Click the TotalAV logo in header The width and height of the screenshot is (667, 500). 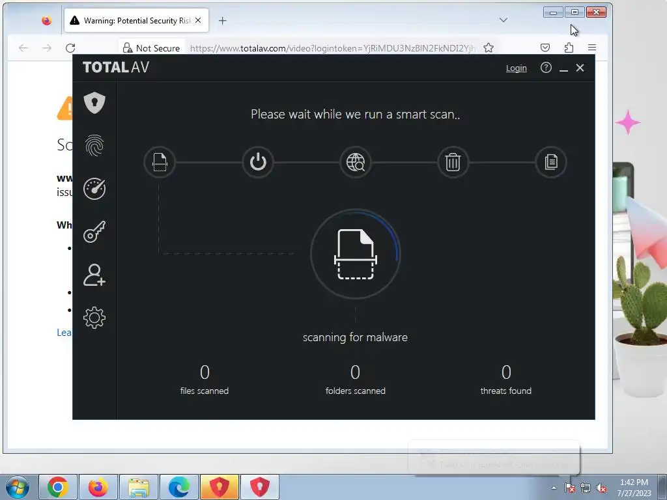tap(116, 67)
